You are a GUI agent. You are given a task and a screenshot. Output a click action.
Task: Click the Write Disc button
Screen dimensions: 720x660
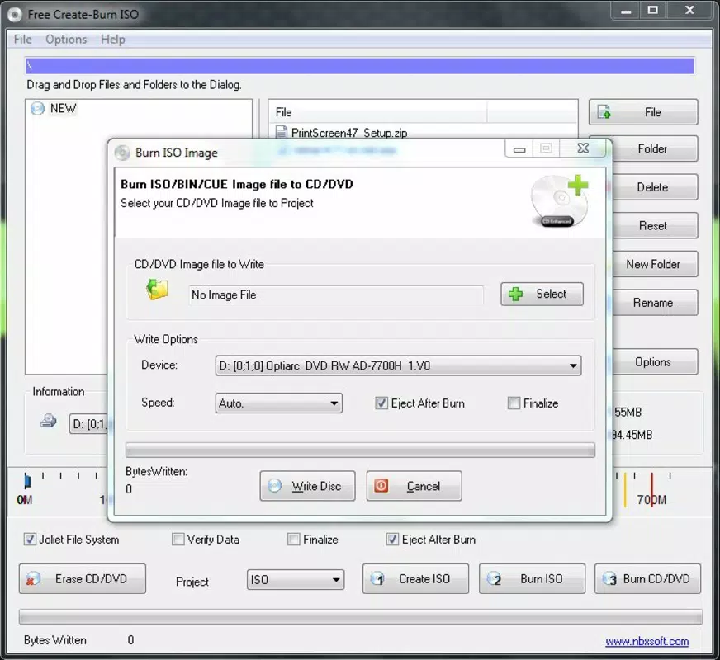(x=307, y=486)
